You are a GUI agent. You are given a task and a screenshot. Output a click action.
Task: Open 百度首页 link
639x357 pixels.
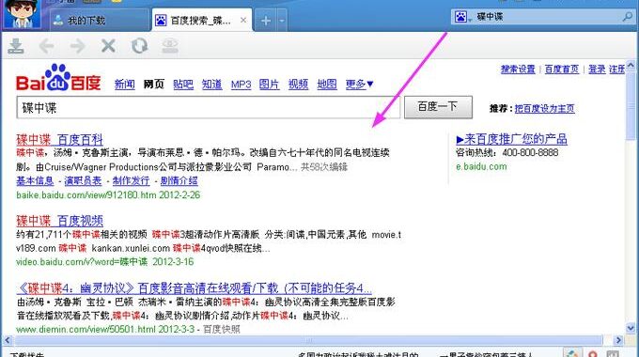click(562, 70)
